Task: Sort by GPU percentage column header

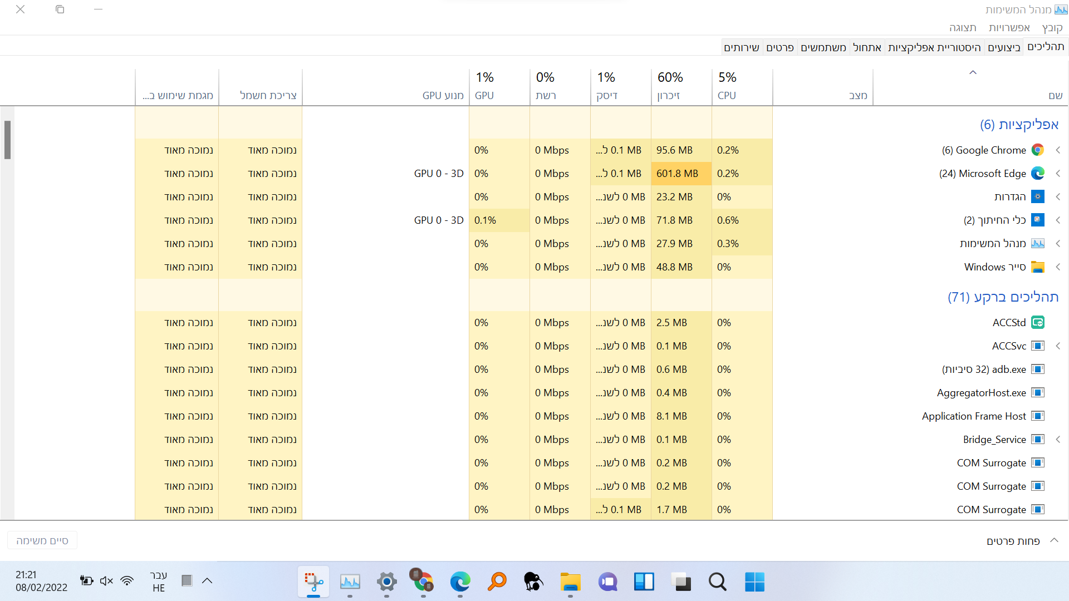Action: pos(499,87)
